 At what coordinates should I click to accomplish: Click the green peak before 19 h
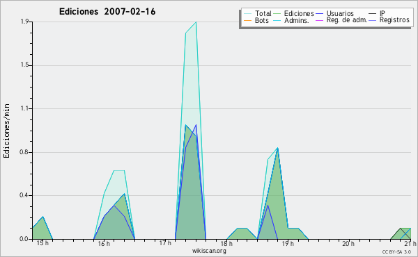[x=277, y=149]
